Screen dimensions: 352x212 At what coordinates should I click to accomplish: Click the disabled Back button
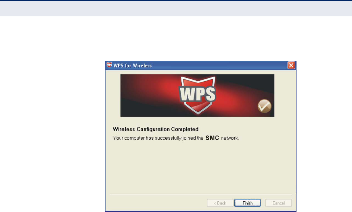(220, 203)
